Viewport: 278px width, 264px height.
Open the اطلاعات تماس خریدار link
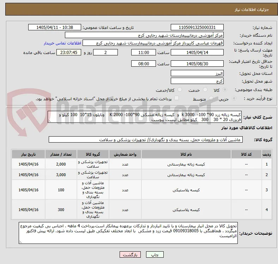pyautogui.click(x=62, y=43)
